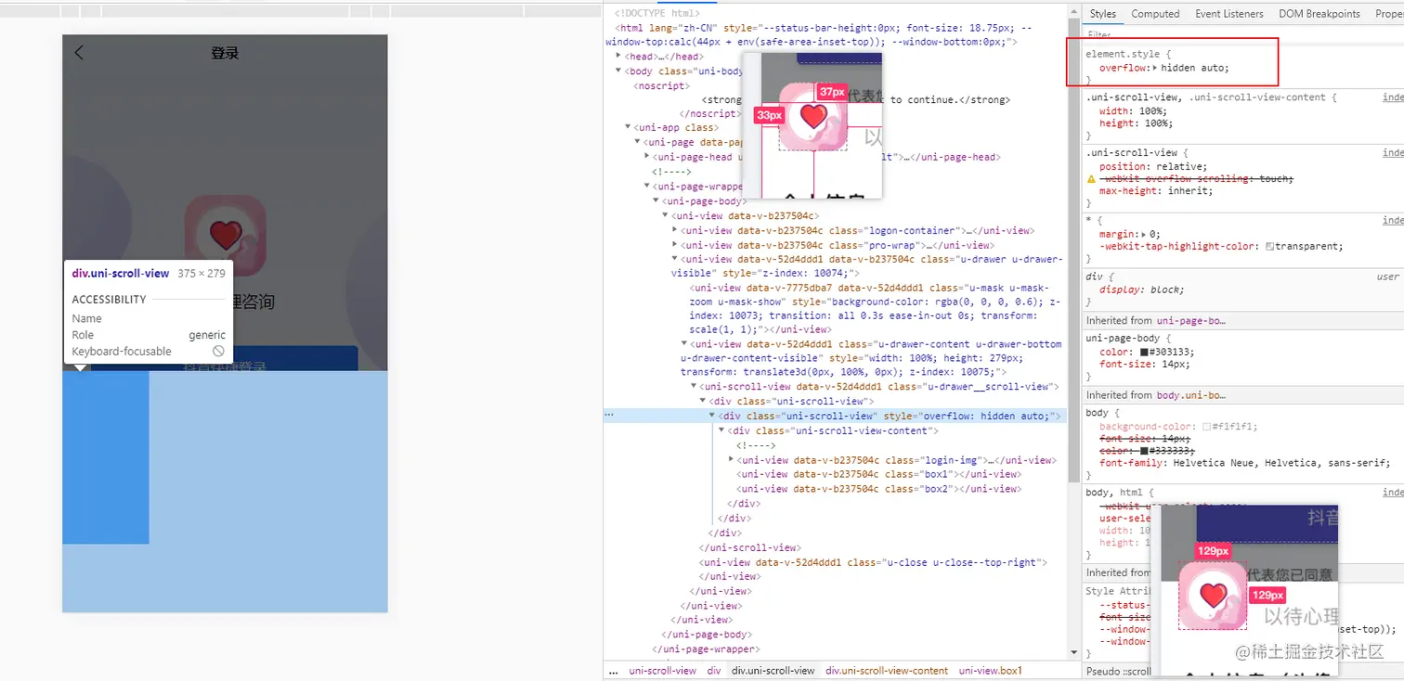The image size is (1404, 681).
Task: Expand the margin shorthand triangle
Action: click(1143, 234)
